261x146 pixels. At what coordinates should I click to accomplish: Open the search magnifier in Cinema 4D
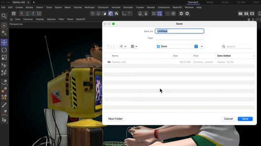(4, 16)
